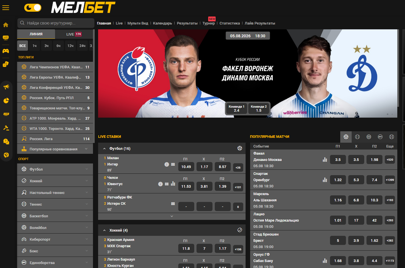Select the 24ч time filter
This screenshot has height=268, width=405.
point(82,46)
